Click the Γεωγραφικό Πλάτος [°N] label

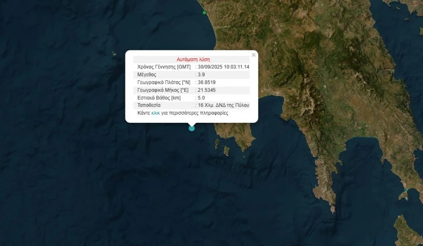pos(164,82)
